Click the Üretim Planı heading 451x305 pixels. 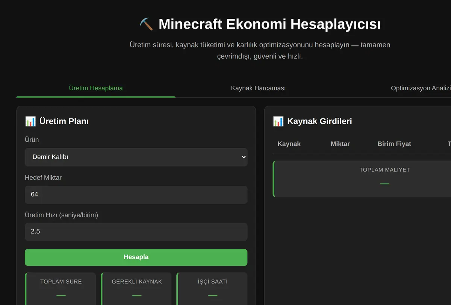64,121
